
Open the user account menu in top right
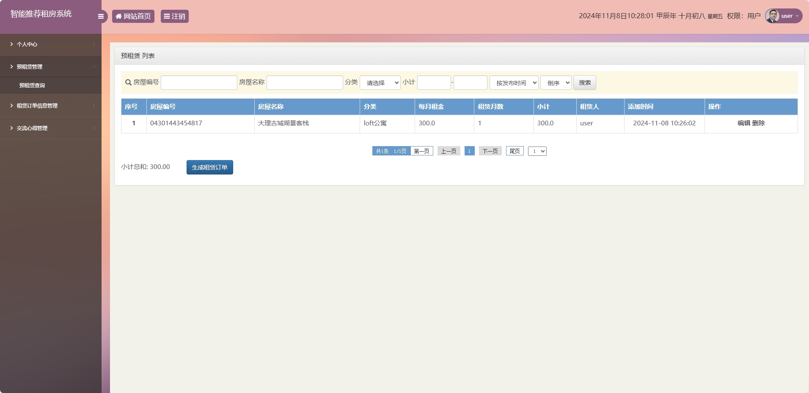click(x=788, y=16)
